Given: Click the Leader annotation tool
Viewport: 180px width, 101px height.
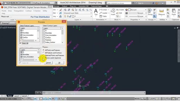Looking at the screenshot, I should tap(103, 13).
